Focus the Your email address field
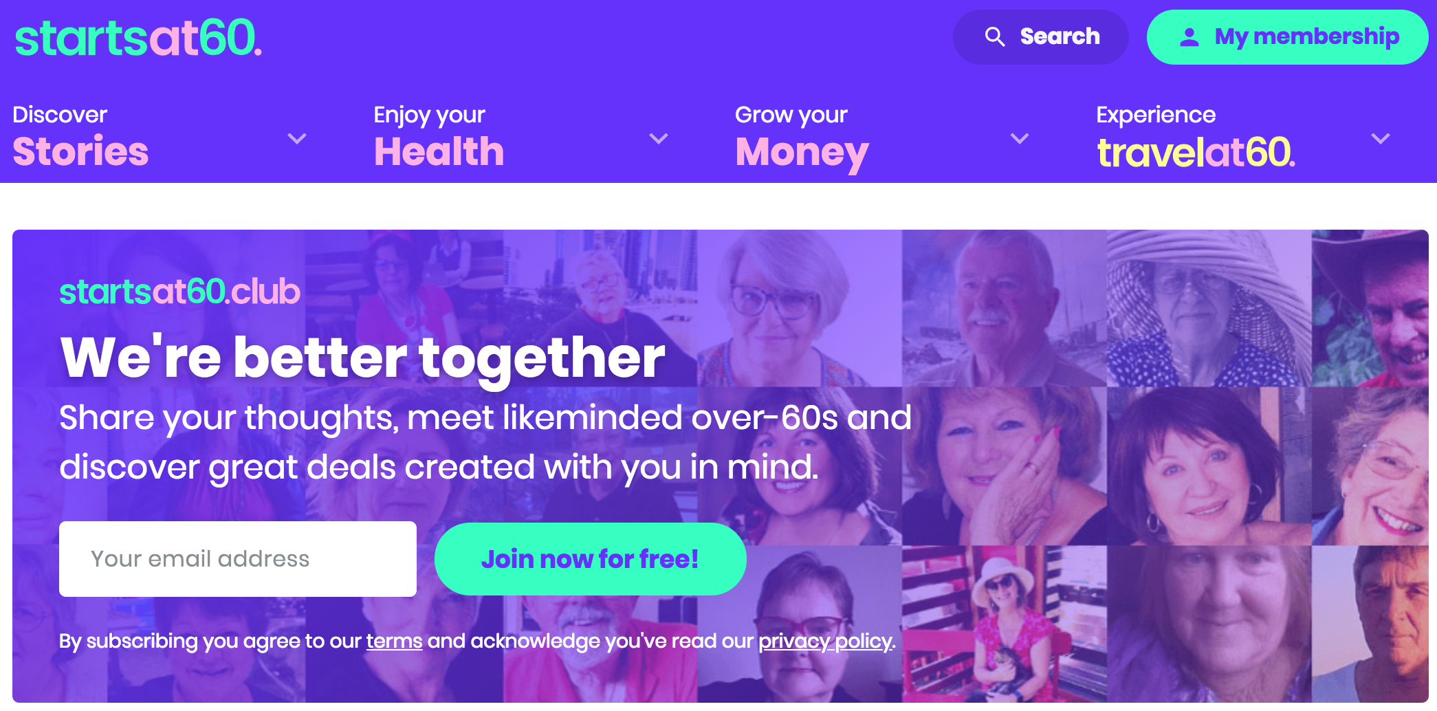The width and height of the screenshot is (1437, 711). click(238, 559)
